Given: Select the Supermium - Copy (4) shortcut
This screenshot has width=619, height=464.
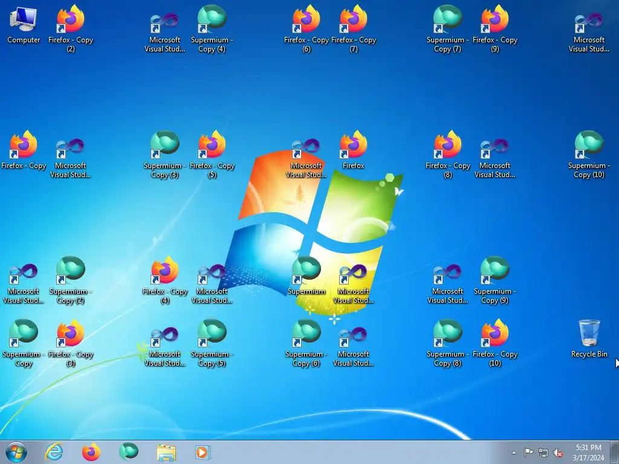Looking at the screenshot, I should pos(212,29).
